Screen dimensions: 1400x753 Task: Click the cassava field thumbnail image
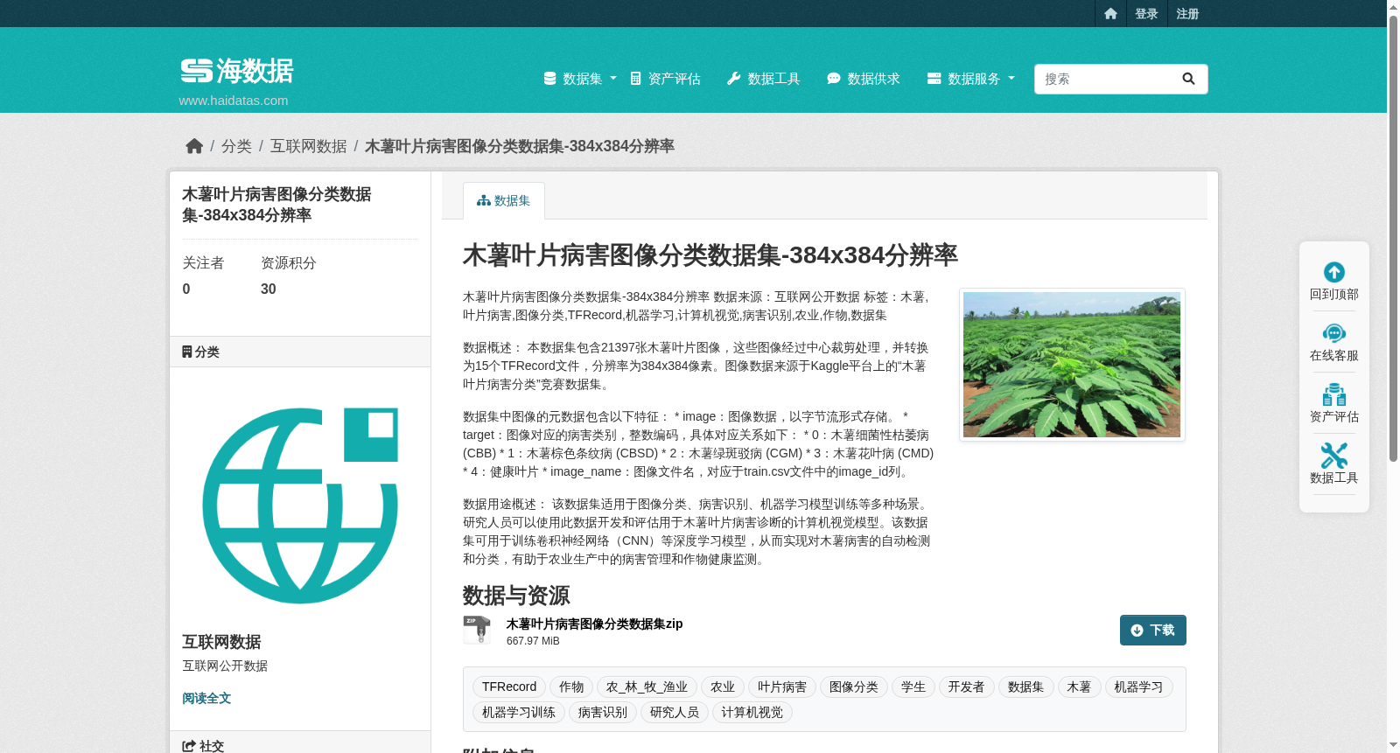pos(1072,365)
